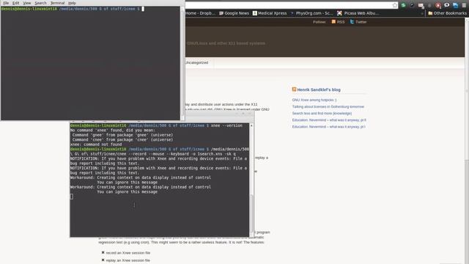
Task: Open the Other Bookmarks folder
Action: click(447, 13)
